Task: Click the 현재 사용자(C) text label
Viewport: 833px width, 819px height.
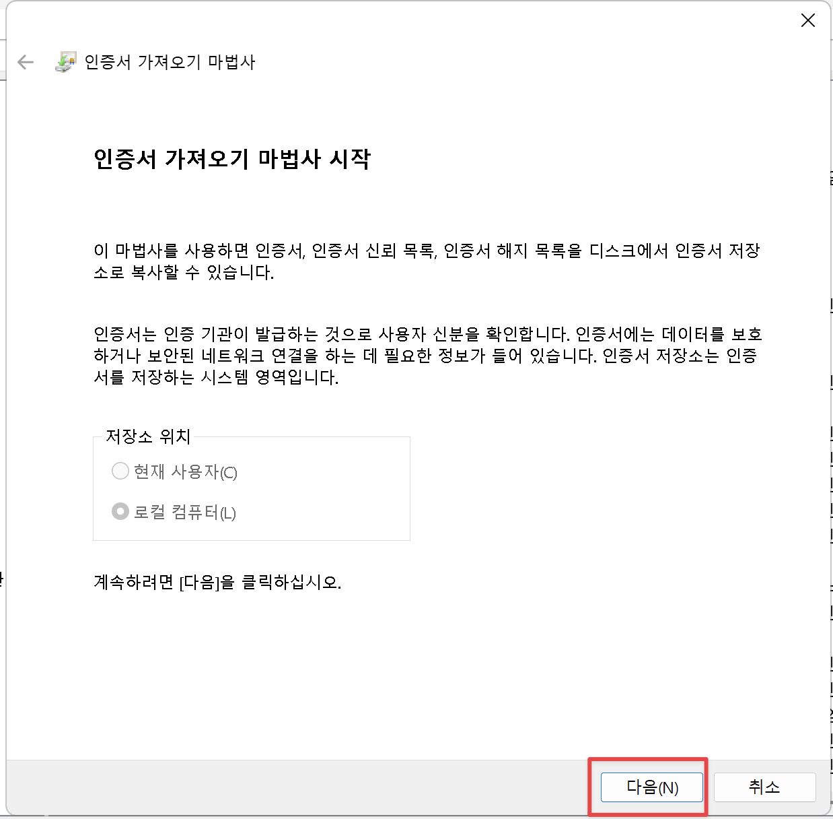Action: pyautogui.click(x=180, y=471)
